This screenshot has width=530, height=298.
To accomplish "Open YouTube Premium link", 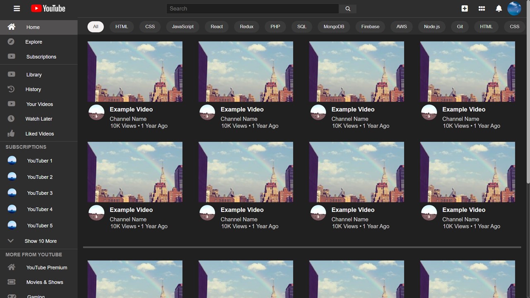I will click(x=46, y=267).
